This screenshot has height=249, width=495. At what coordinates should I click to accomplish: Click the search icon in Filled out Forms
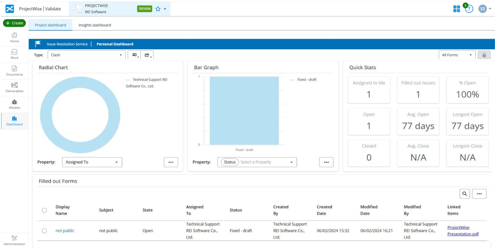click(465, 194)
